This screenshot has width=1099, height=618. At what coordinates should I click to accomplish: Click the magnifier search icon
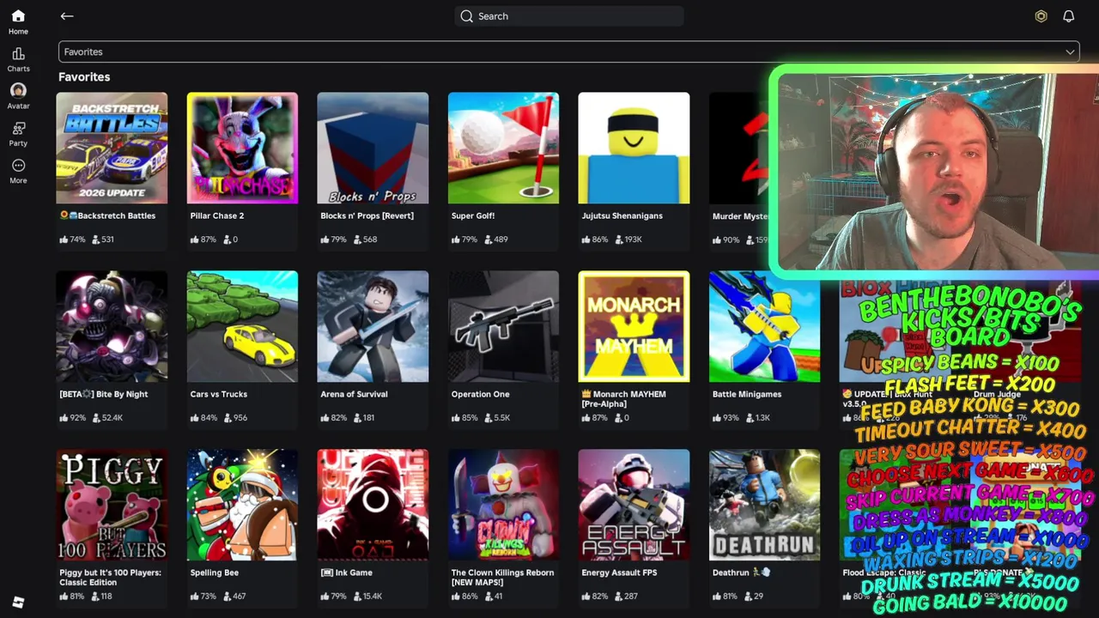click(x=466, y=16)
